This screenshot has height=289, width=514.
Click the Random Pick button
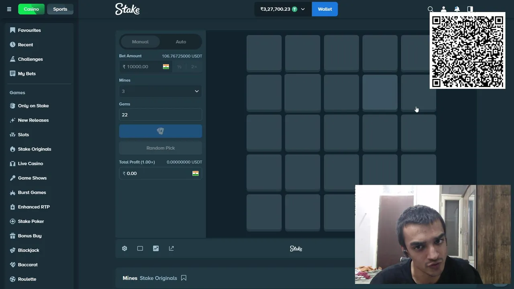(x=161, y=148)
